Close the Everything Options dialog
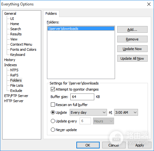The image size is (154, 151). click(149, 4)
